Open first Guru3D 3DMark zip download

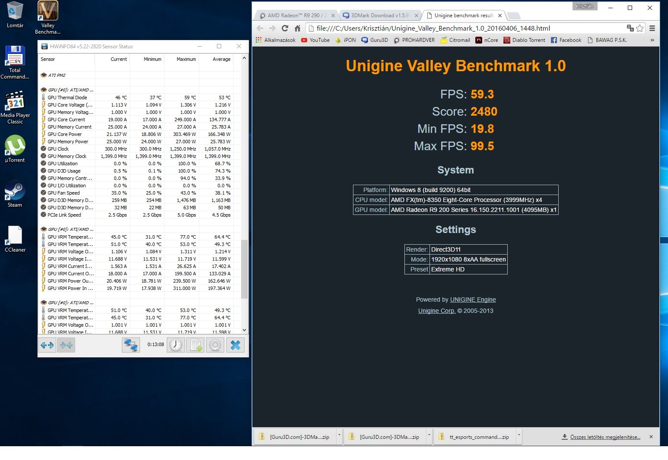295,437
